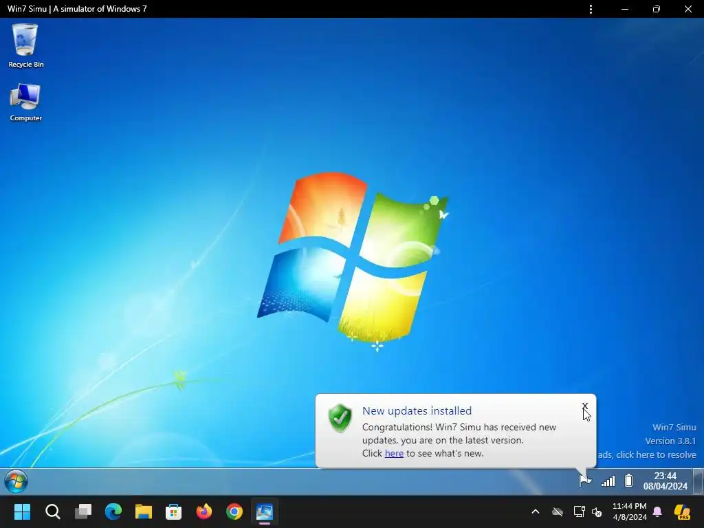Open notifications bell icon

657,511
